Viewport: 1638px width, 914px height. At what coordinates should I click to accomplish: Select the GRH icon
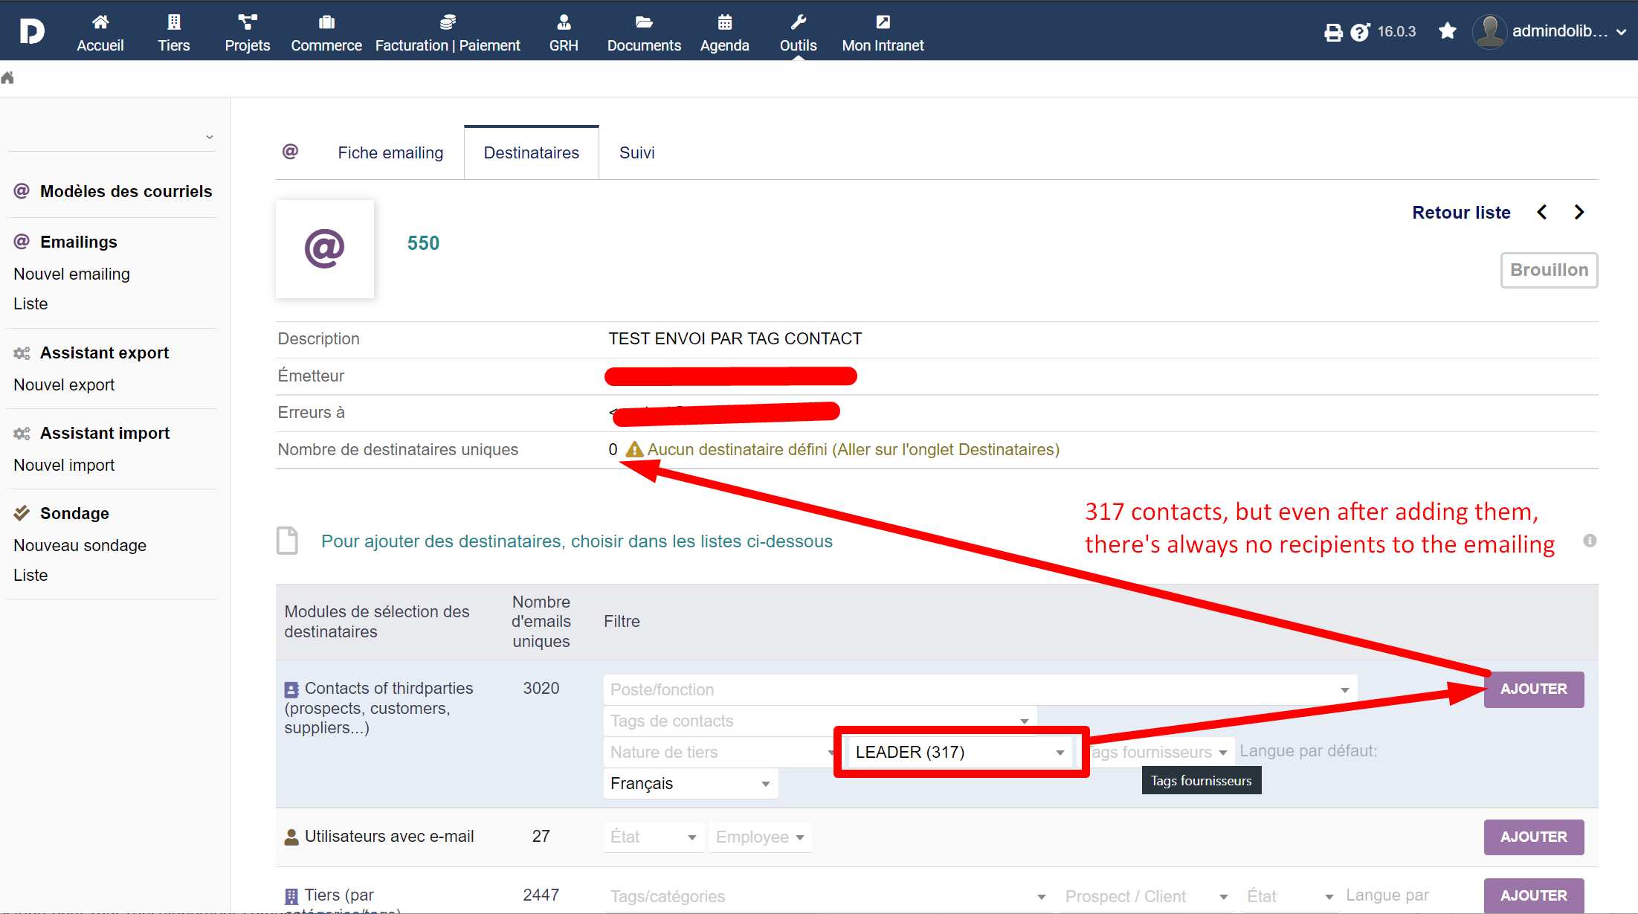coord(564,22)
